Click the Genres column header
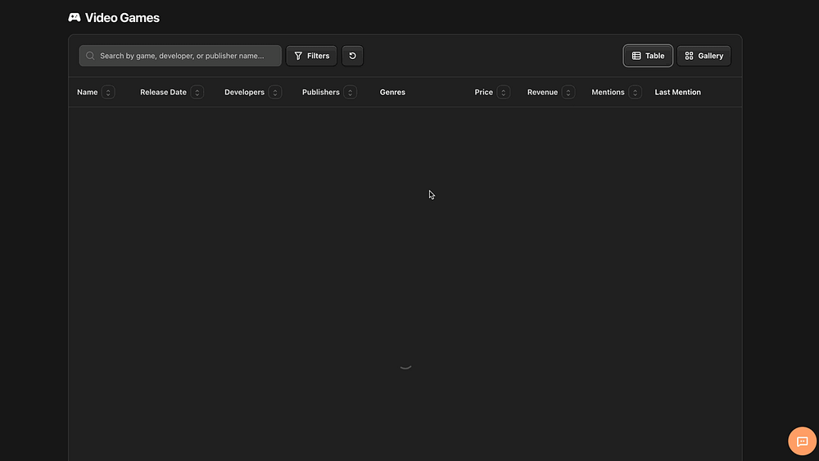 click(392, 93)
